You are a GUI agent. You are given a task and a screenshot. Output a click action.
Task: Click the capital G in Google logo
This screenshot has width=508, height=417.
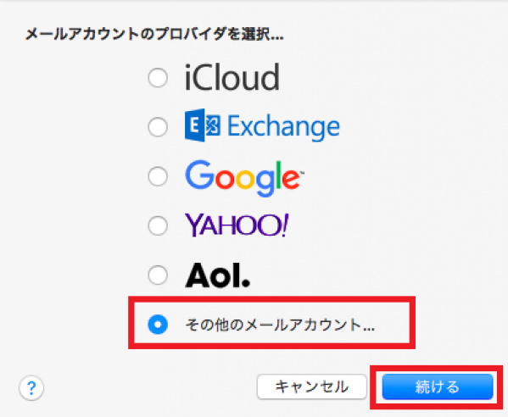(199, 175)
